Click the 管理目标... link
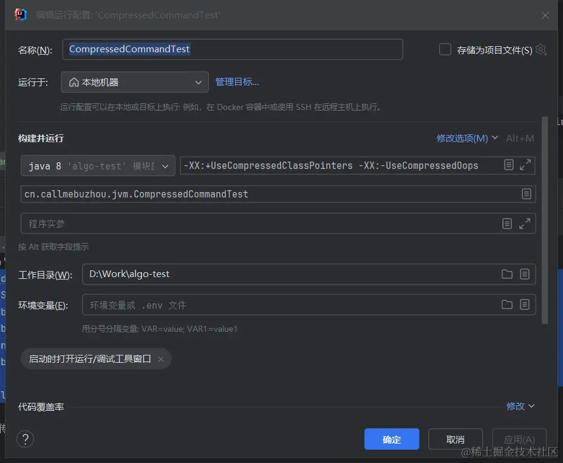This screenshot has height=463, width=563. point(237,82)
